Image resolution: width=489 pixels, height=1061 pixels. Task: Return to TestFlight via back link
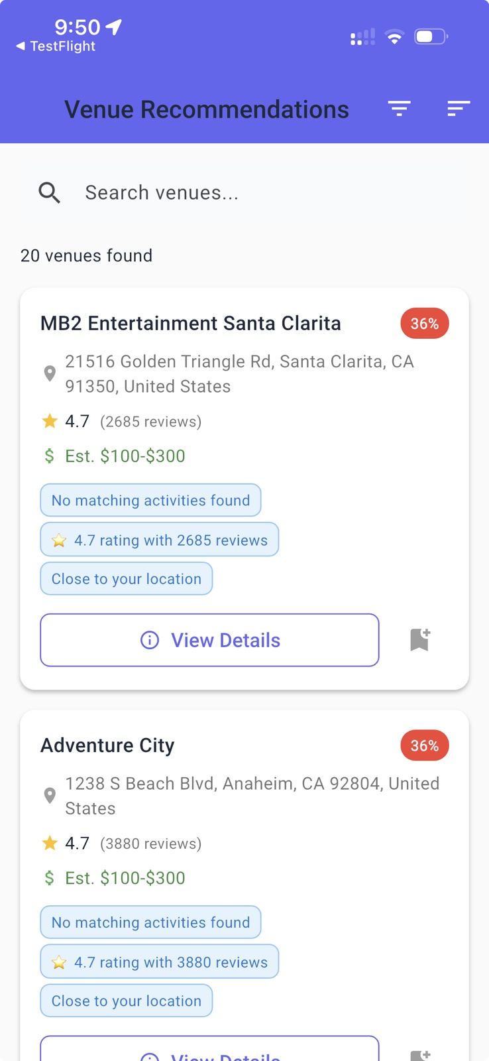pos(56,46)
